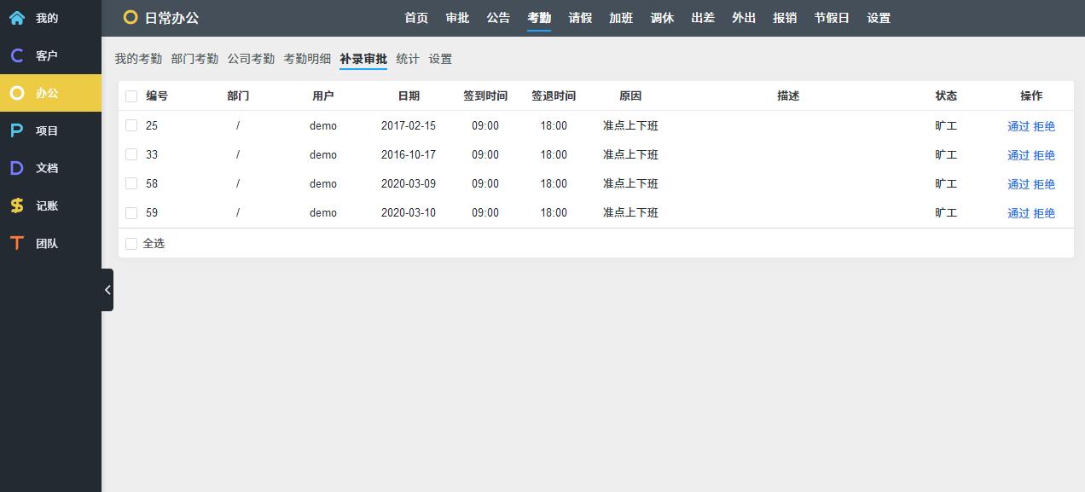Open 请假 in top navigation
This screenshot has width=1085, height=492.
580,18
